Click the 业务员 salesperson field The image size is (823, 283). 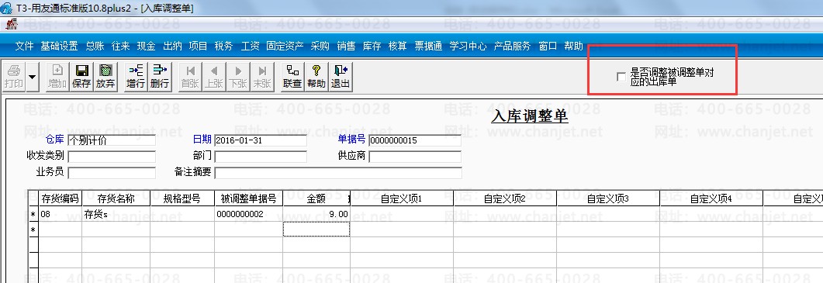(x=112, y=173)
